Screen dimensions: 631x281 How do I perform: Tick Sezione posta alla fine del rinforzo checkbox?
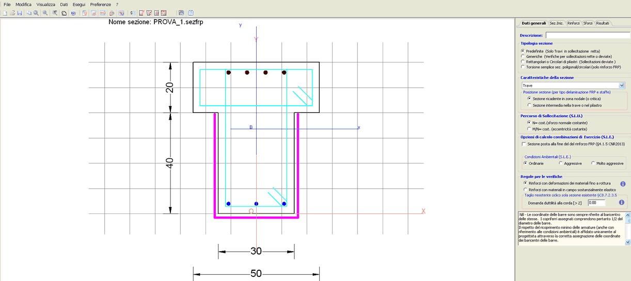pyautogui.click(x=524, y=144)
